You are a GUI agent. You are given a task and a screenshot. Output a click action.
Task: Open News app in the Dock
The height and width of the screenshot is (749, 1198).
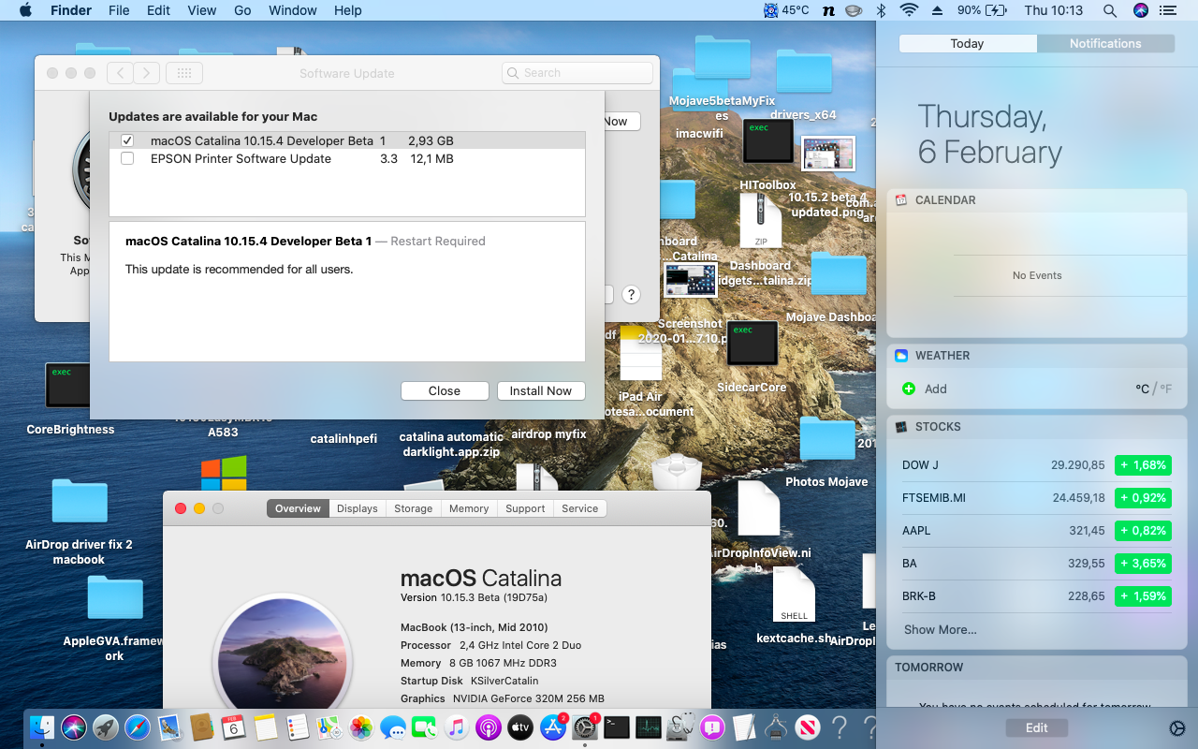click(808, 727)
